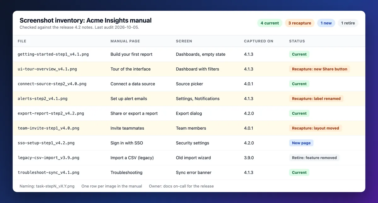
Task: Click 'Retire: feature removed' status badge
Action: [314, 158]
